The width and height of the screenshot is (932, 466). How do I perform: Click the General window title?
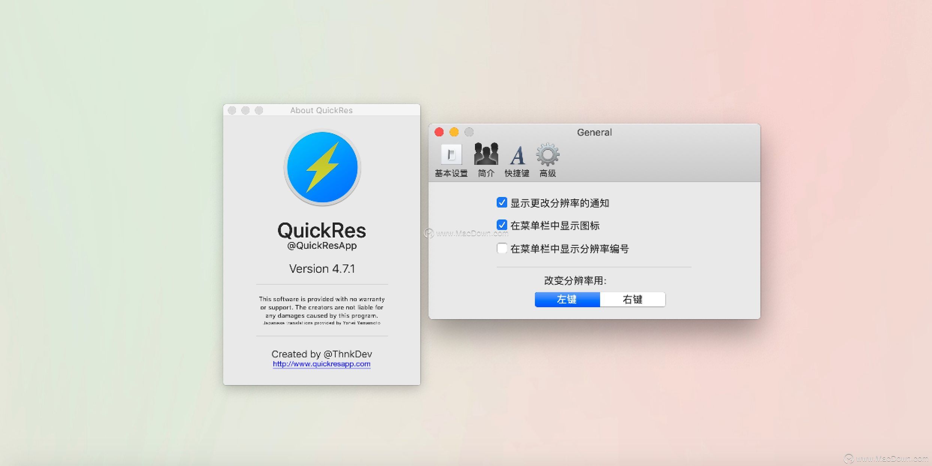594,132
